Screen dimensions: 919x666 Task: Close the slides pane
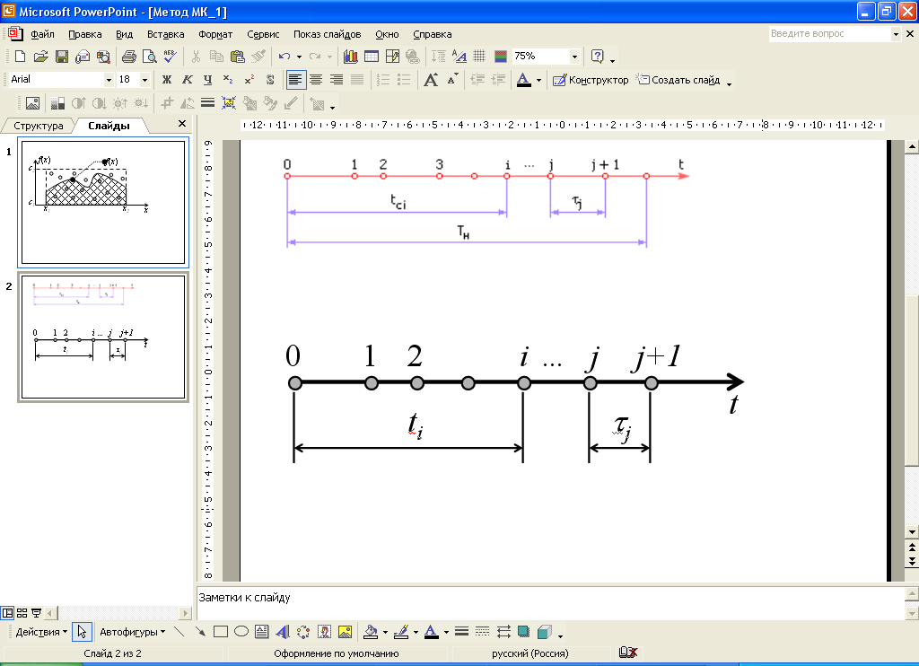pos(181,124)
